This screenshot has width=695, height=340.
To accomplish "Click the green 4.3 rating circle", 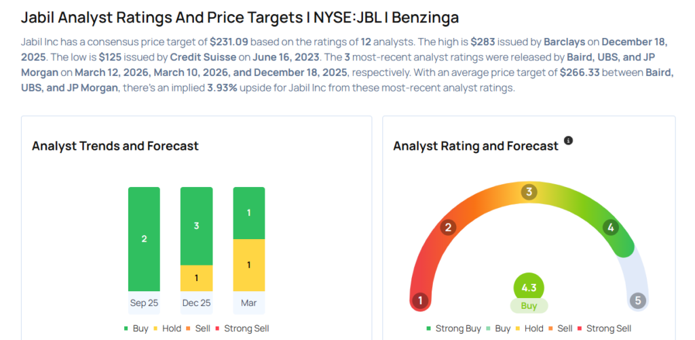I will point(529,287).
